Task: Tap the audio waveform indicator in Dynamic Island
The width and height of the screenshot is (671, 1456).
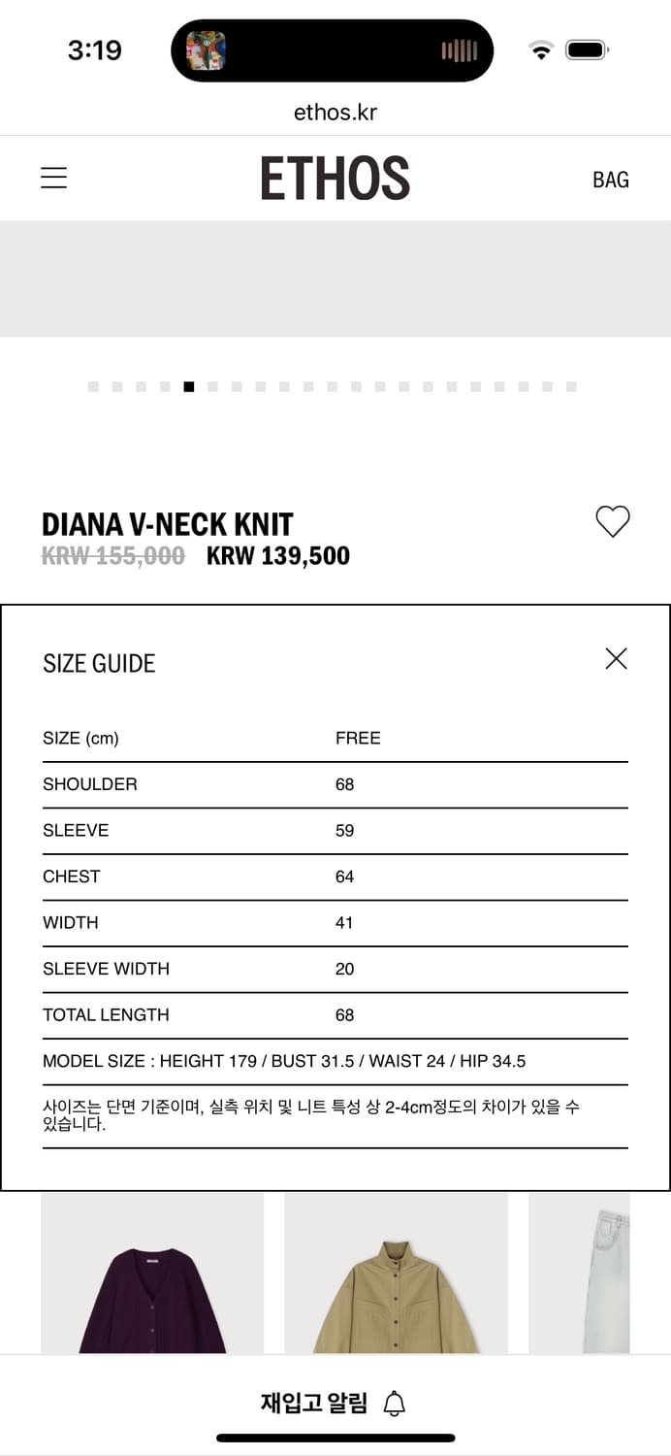Action: tap(459, 50)
